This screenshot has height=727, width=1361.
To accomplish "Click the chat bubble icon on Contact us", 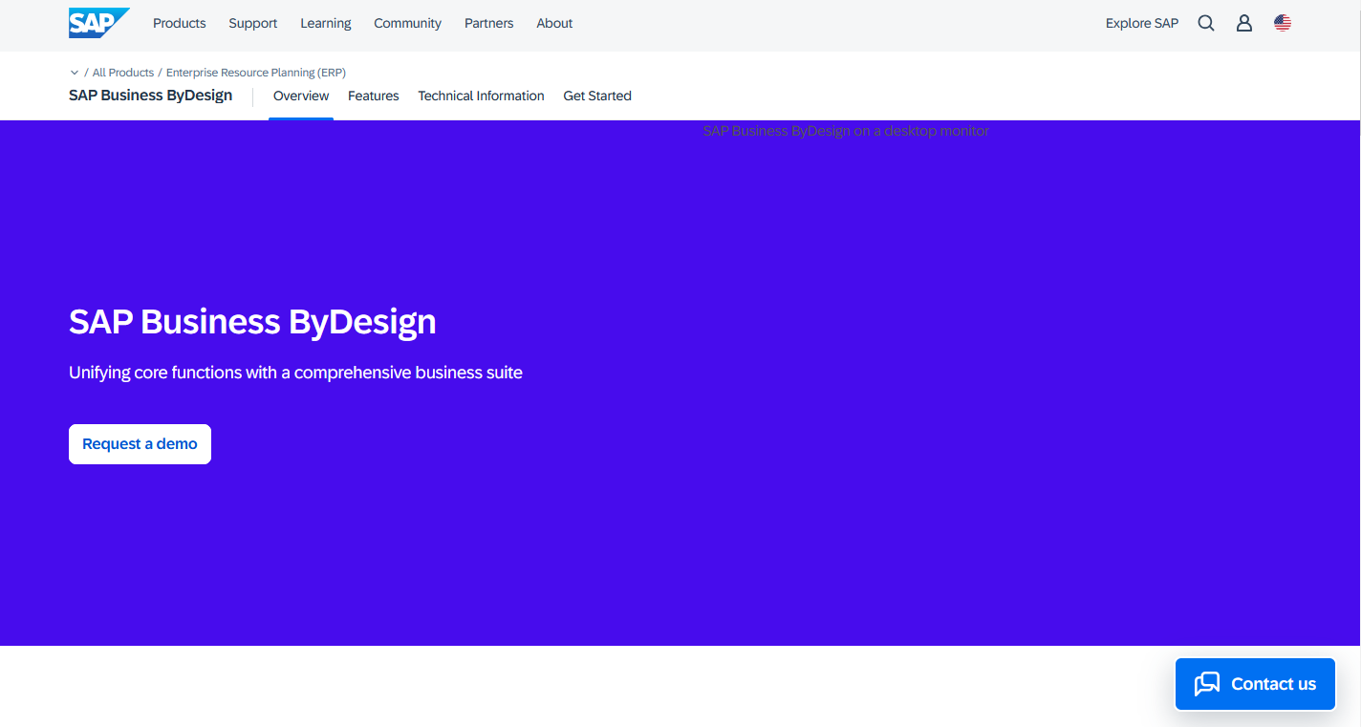I will (1207, 684).
